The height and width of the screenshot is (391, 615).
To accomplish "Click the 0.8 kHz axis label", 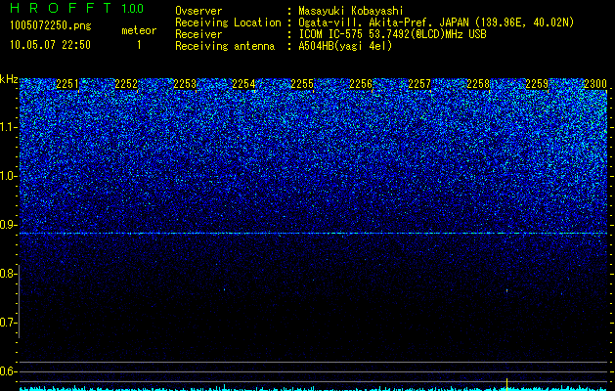I will 8,274.
